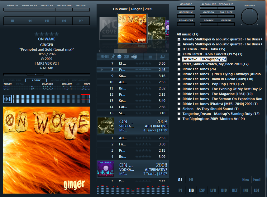Switch to the LYR tab
Screen dimensions: 267x197
point(213,190)
